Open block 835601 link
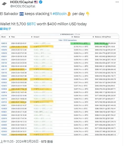The height and width of the screenshot is (146, 126). (4, 112)
